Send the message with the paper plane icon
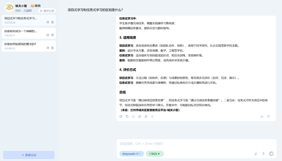Image resolution: width=282 pixels, height=161 pixels. [271, 154]
